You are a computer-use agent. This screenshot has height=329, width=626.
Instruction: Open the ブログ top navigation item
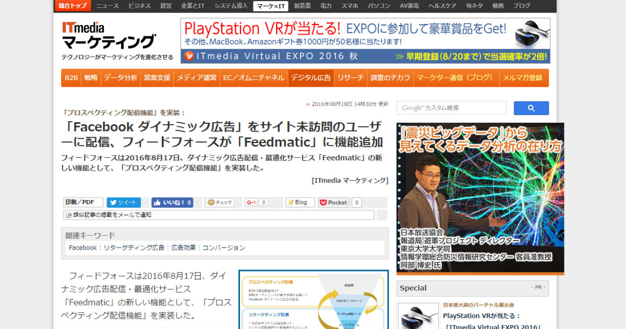tap(521, 6)
